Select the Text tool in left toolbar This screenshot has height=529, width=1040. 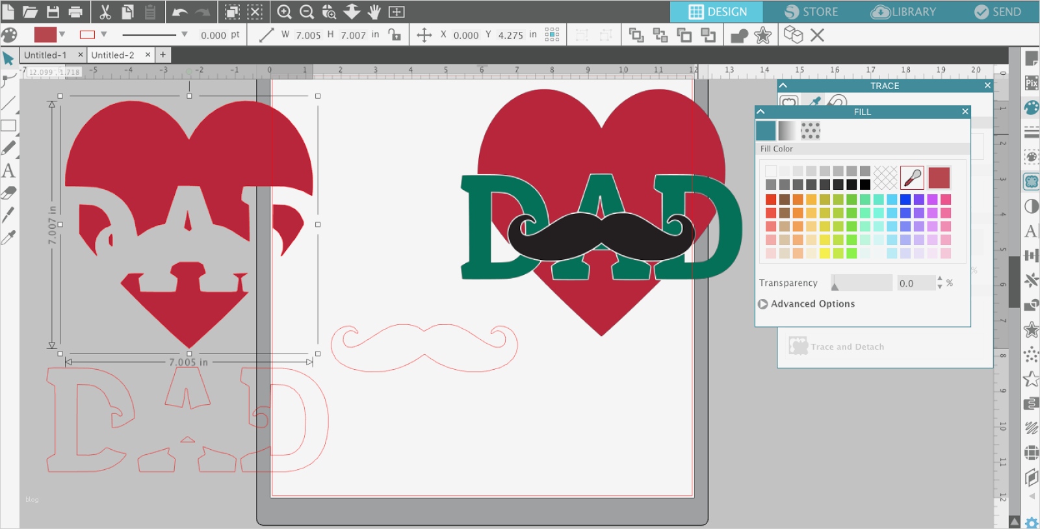point(8,171)
